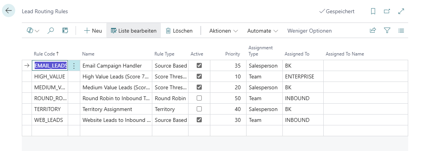The image size is (430, 151).
Task: Click priority 50 cell
Action: point(228,98)
